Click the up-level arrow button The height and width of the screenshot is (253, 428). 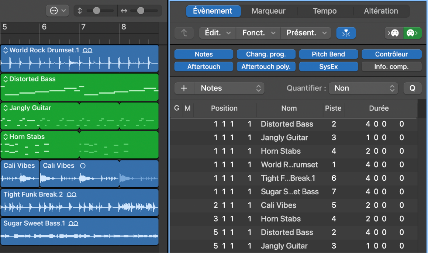[184, 33]
